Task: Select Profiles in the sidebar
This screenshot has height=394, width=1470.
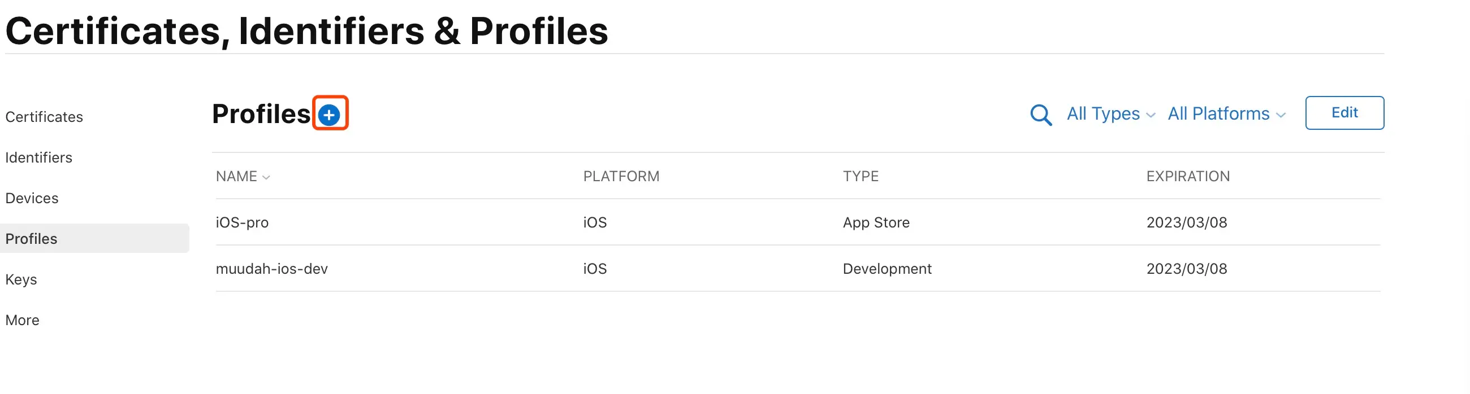Action: click(x=32, y=239)
